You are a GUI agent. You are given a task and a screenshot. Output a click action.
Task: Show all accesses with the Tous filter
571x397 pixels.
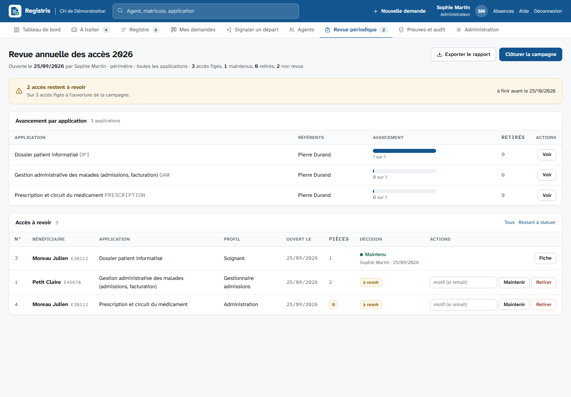(510, 223)
